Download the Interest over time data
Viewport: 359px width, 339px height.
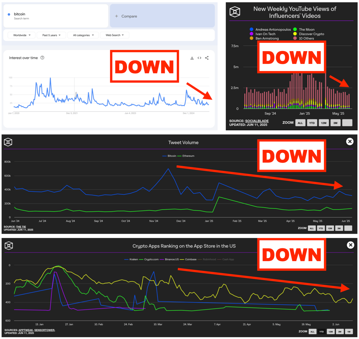pos(192,58)
